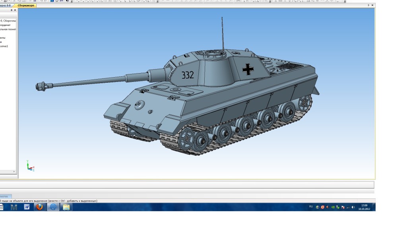This screenshot has height=229, width=407.
Task: Click the red circular tray icon
Action: (x=323, y=207)
